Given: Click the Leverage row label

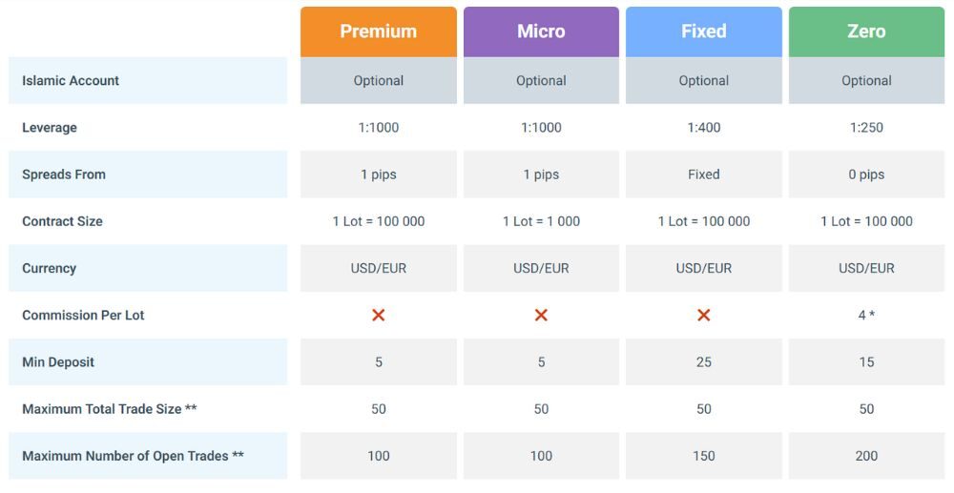Looking at the screenshot, I should 50,128.
